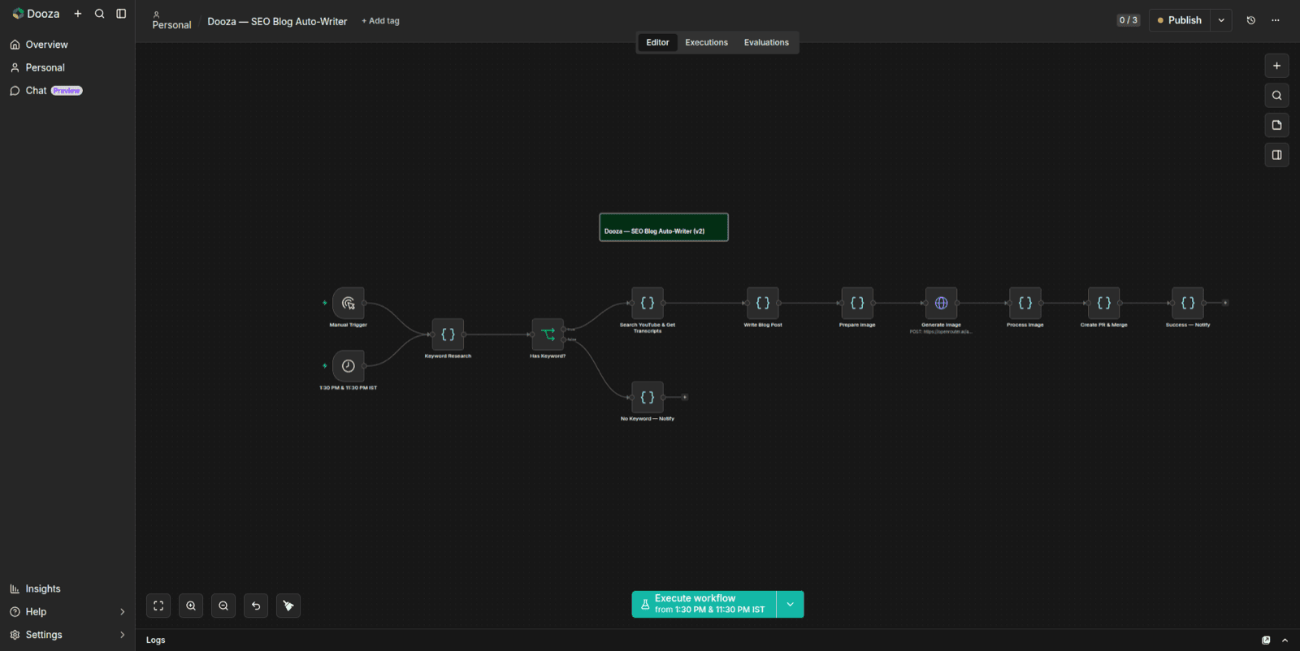Click the workflow name title
The image size is (1300, 651).
click(x=277, y=21)
